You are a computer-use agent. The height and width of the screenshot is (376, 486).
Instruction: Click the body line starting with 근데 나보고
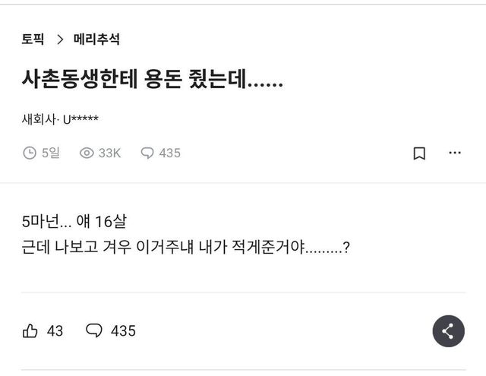click(x=186, y=248)
